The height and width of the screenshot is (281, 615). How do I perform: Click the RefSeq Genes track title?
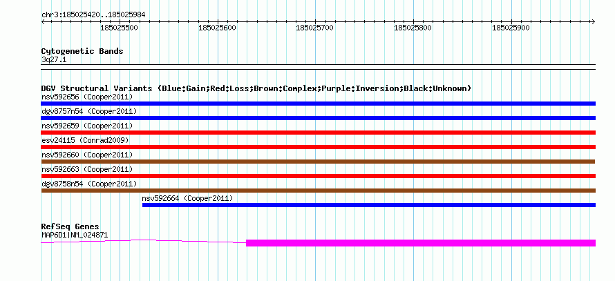(x=70, y=227)
